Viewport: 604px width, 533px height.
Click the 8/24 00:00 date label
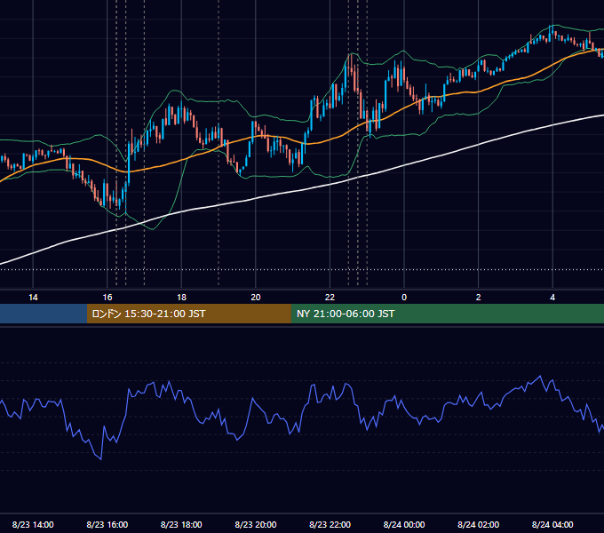[404, 524]
